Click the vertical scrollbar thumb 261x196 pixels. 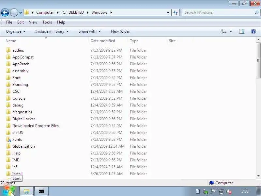[x=258, y=60]
